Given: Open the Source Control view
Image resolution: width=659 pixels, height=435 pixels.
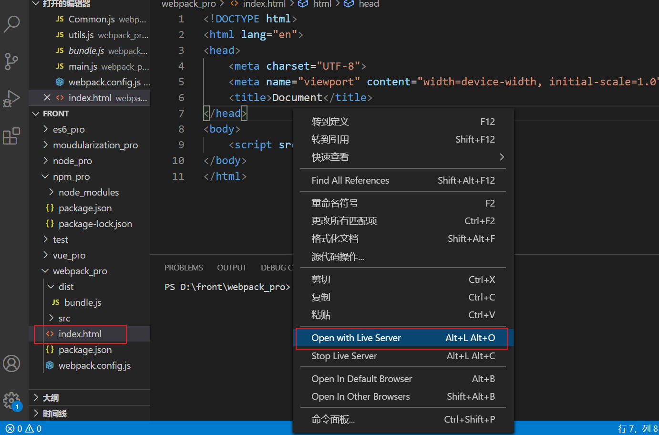Looking at the screenshot, I should [11, 61].
